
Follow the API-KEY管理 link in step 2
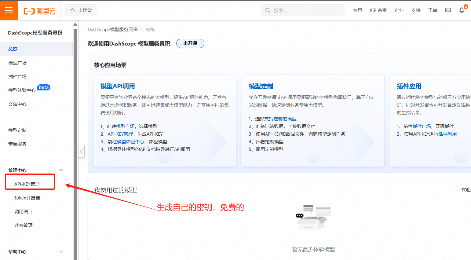point(120,134)
